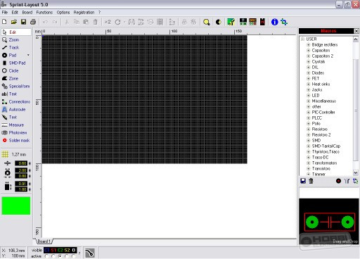Select the Pad tool
The height and width of the screenshot is (259, 360).
point(13,56)
